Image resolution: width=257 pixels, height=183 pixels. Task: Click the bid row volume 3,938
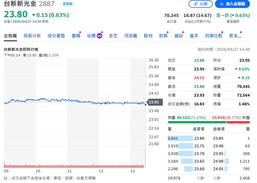tap(173, 154)
